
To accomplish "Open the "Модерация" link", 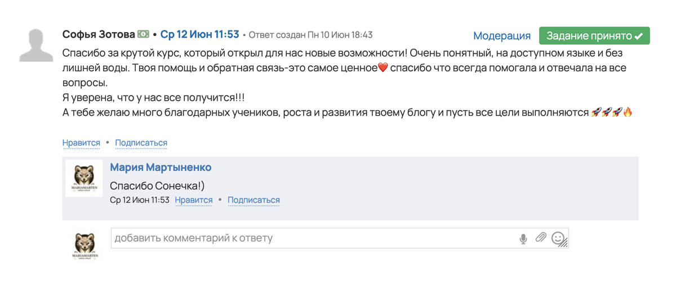I will tap(501, 36).
